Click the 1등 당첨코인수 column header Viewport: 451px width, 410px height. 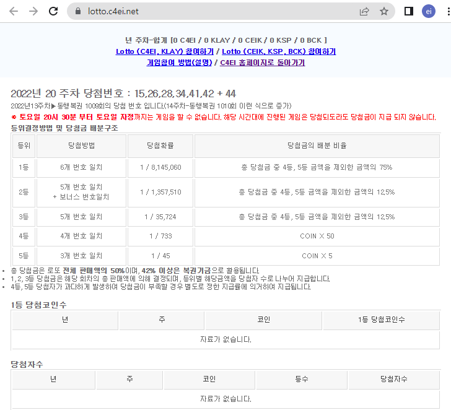(382, 320)
